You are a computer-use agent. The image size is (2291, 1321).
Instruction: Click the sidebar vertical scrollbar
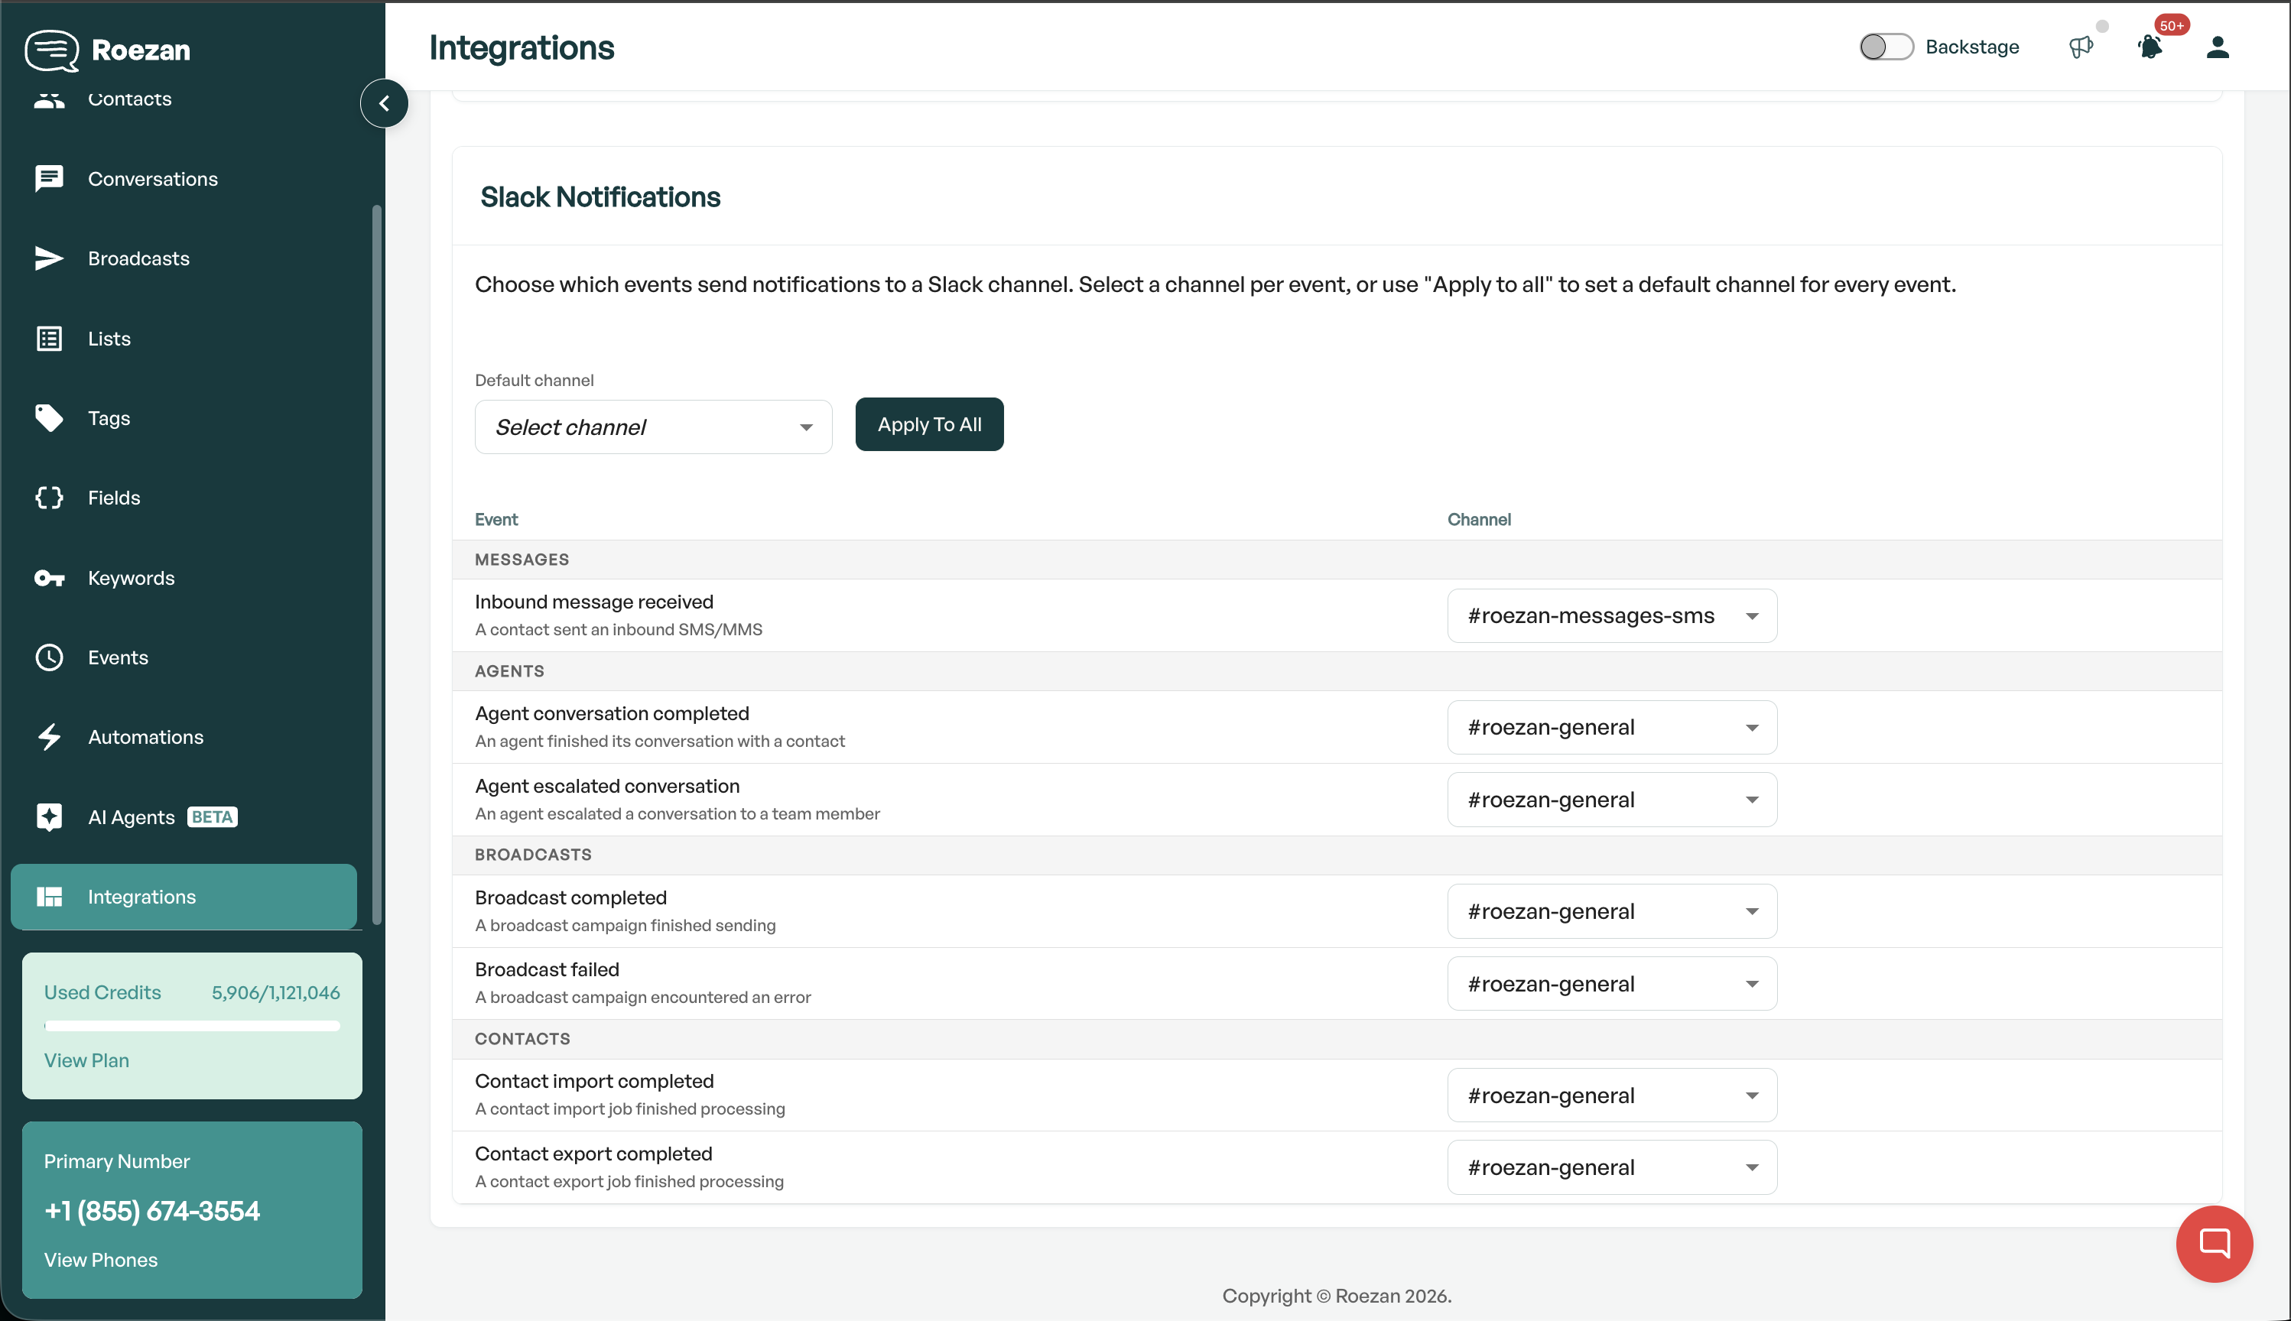[376, 563]
